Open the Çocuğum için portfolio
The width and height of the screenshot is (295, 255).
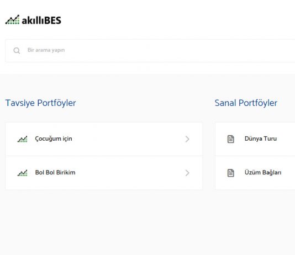coord(54,139)
